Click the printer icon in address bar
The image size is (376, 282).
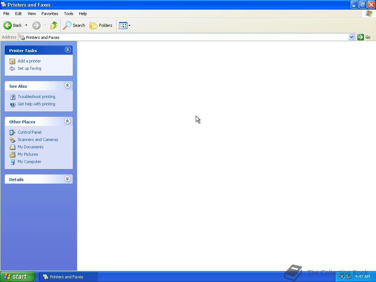point(22,37)
